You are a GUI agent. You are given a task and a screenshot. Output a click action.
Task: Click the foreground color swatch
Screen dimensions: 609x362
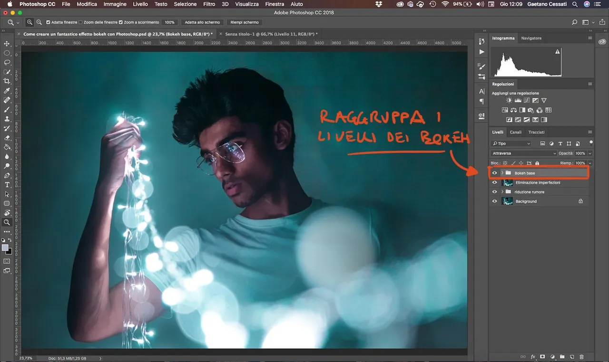[5, 248]
